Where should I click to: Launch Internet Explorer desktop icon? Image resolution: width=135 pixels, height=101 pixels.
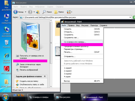pos(6,58)
